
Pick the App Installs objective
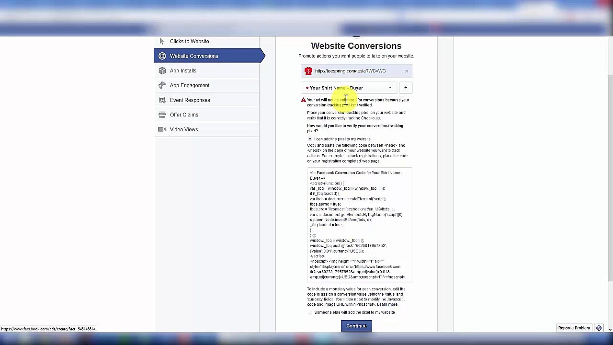click(206, 71)
